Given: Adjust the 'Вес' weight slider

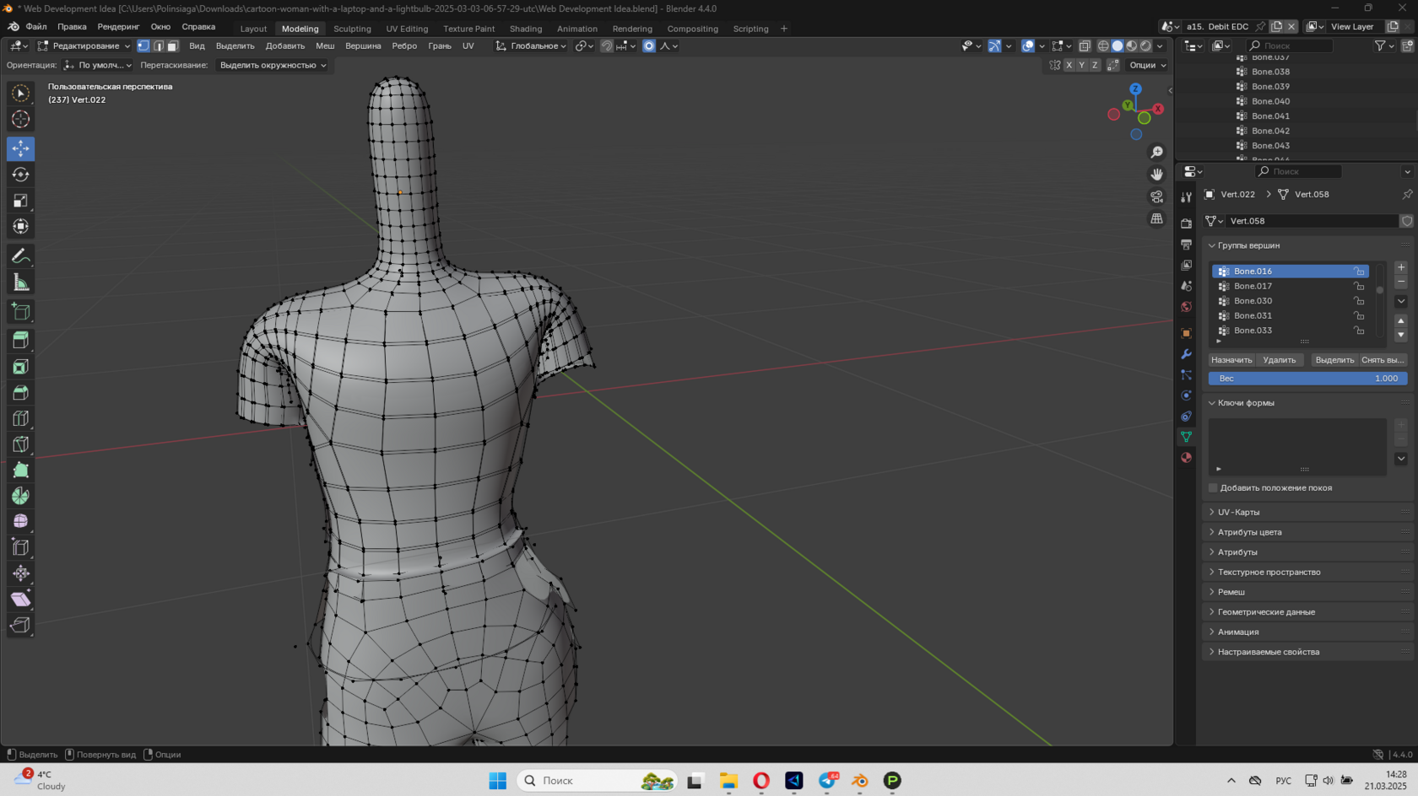Looking at the screenshot, I should click(1307, 379).
